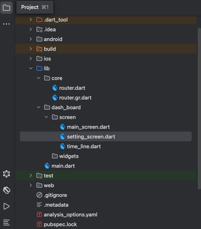The height and width of the screenshot is (229, 201).
Task: Expand the .dart_tool folder
Action: click(31, 19)
